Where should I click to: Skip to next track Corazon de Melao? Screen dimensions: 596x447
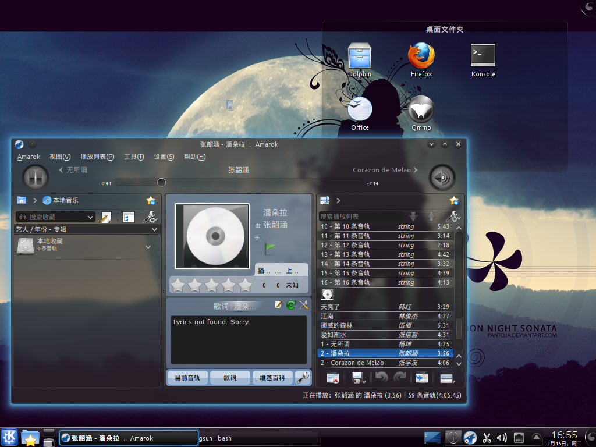tap(385, 170)
